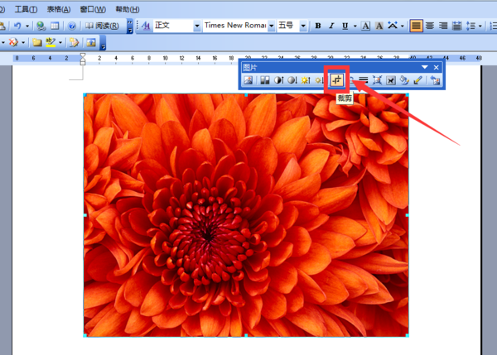Viewport: 497px width, 355px height.
Task: Toggle Italic formatting
Action: (331, 26)
